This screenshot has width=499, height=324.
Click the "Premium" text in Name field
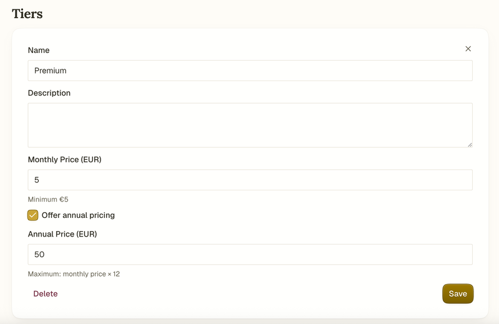point(51,71)
